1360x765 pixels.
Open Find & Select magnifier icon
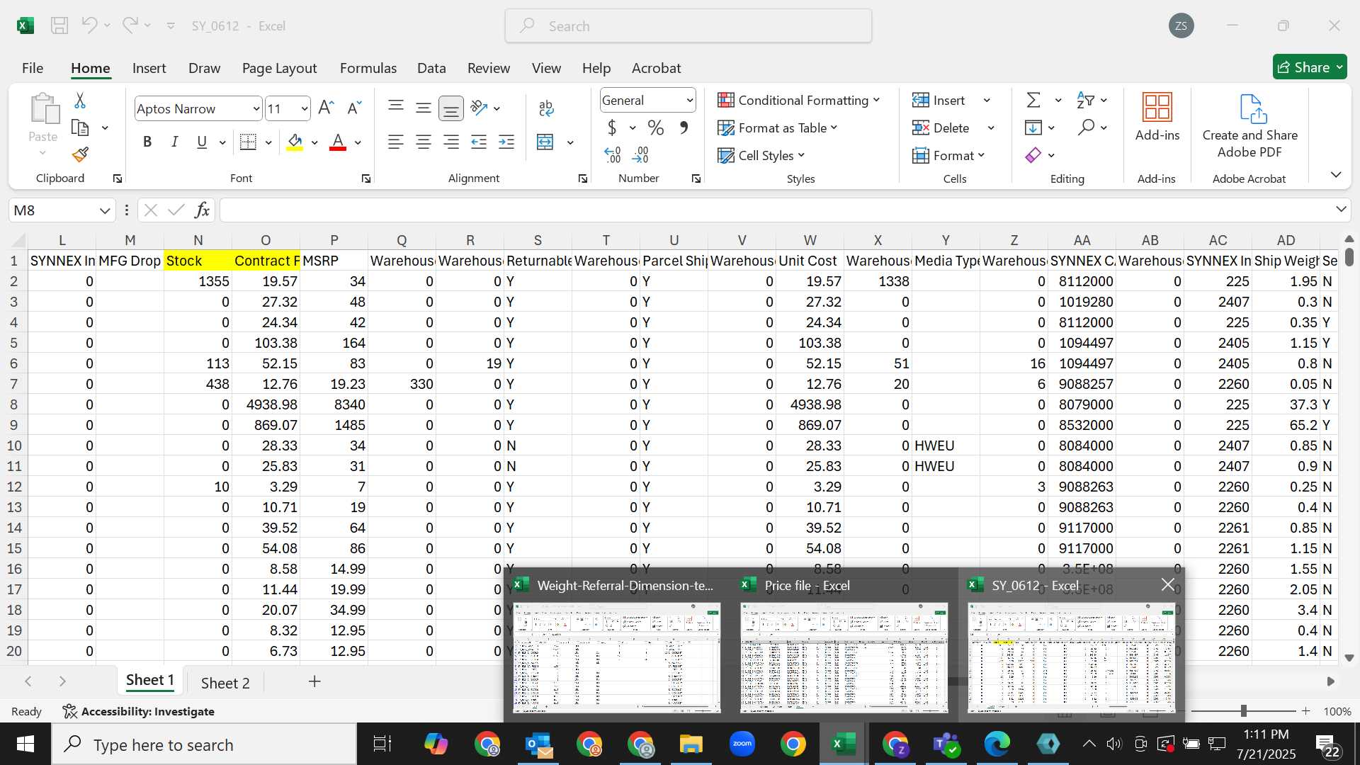pos(1086,127)
